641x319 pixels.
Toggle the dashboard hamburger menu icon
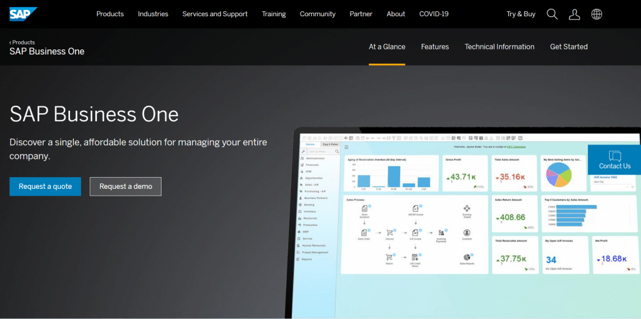(x=347, y=147)
